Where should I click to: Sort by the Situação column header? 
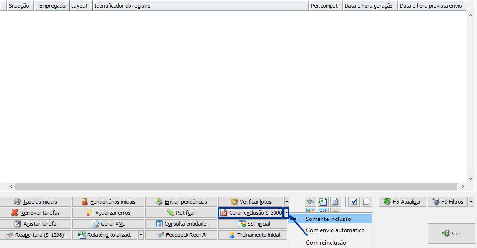(x=20, y=6)
